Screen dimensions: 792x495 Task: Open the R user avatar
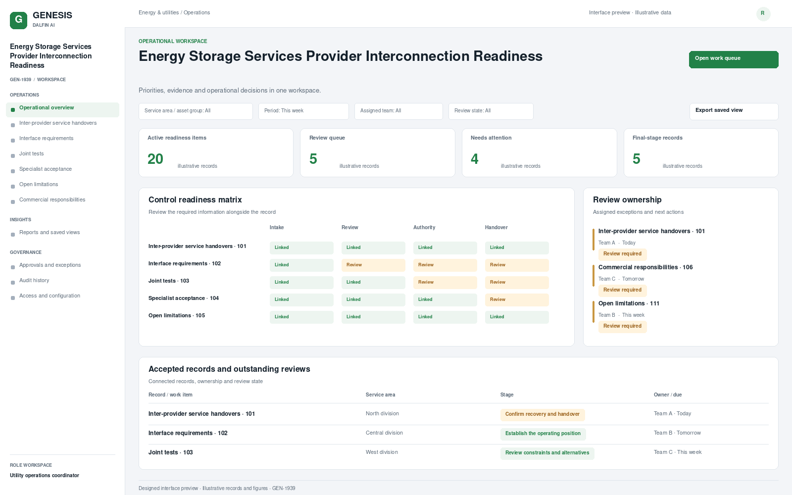[763, 14]
